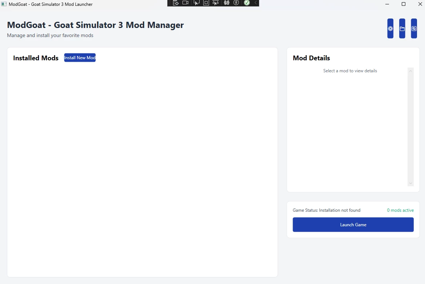
Task: Click the ModGoat app icon in title bar
Action: click(4, 4)
